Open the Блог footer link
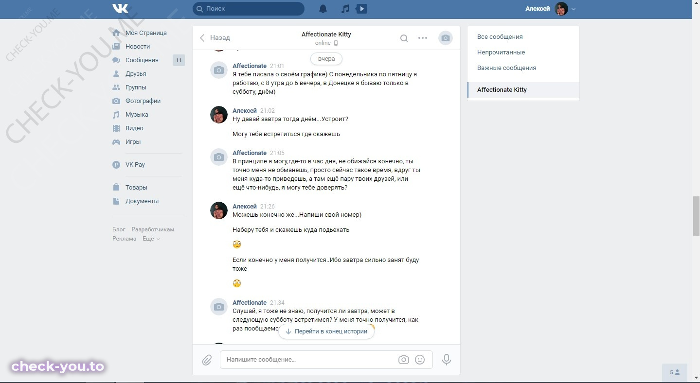700x383 pixels. 119,229
